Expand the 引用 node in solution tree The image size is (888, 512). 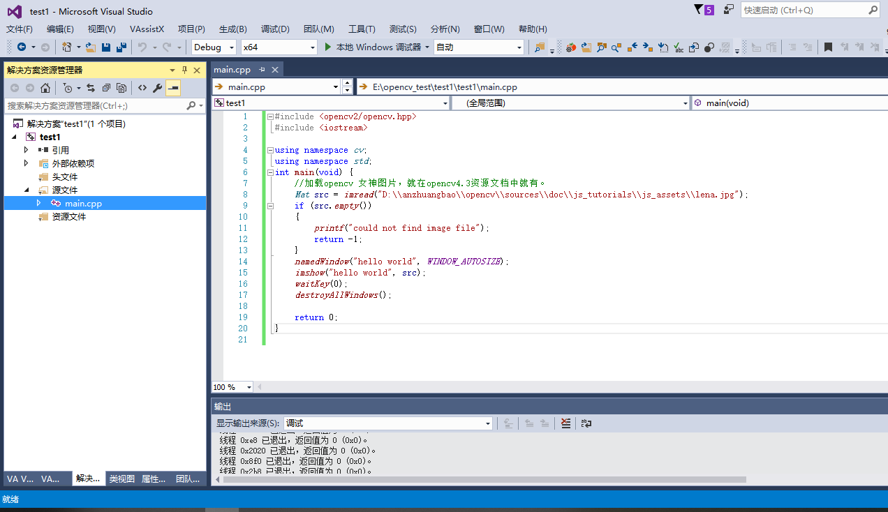click(27, 150)
